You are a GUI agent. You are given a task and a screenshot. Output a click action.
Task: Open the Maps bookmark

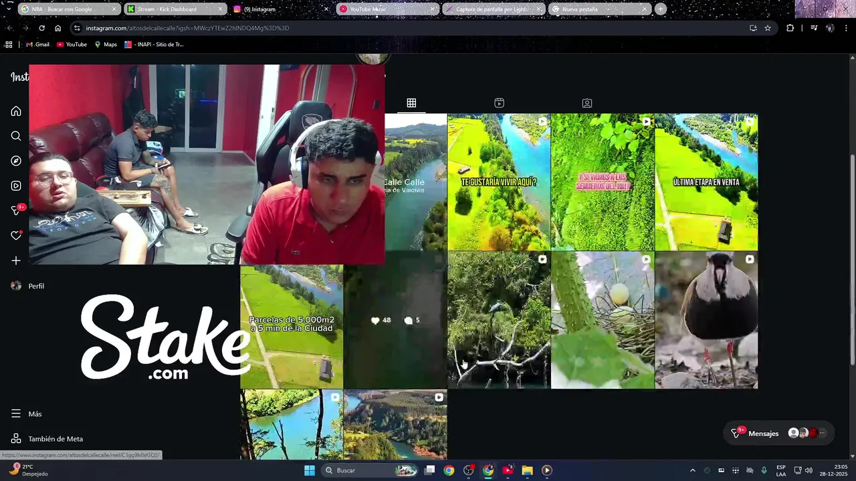tap(106, 45)
